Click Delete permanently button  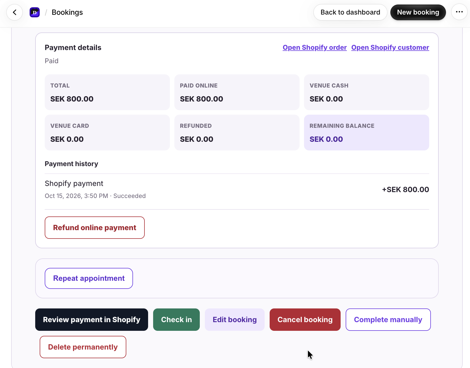tap(83, 347)
